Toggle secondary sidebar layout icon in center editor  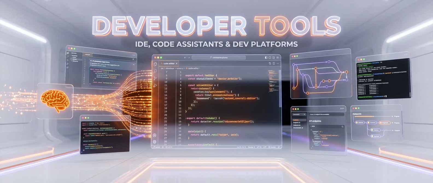[273, 57]
